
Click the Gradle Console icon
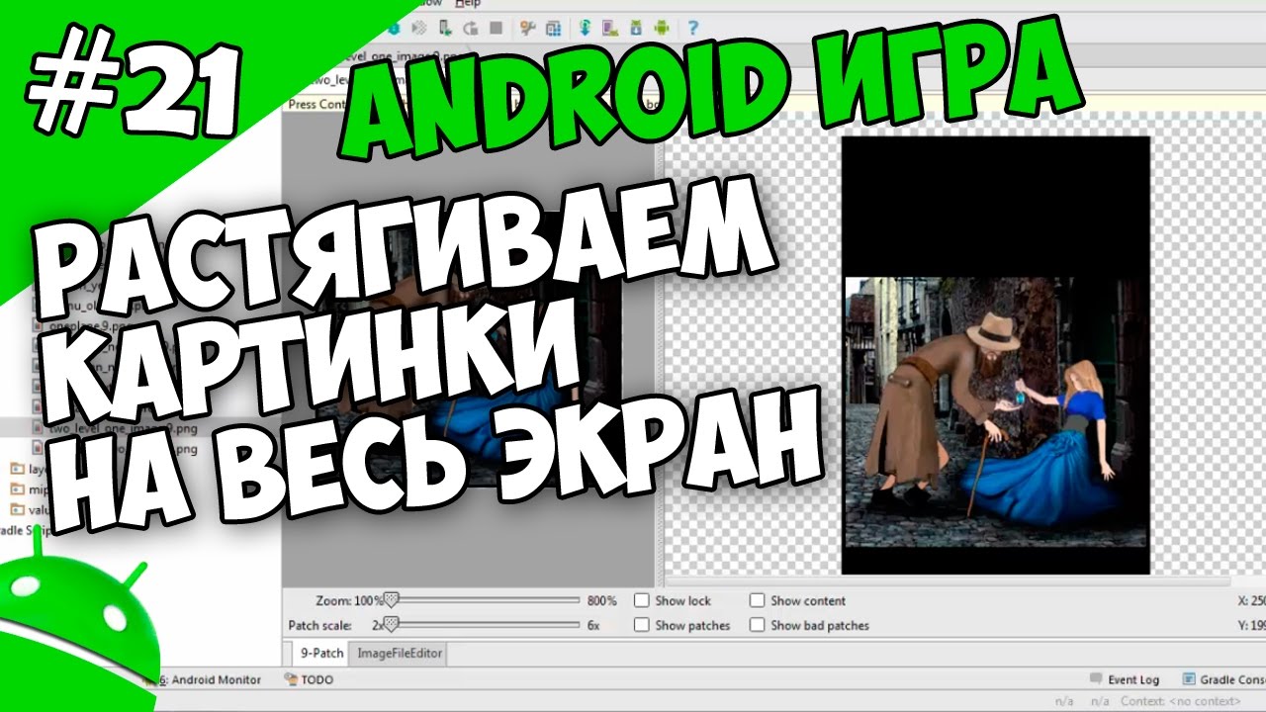click(1187, 679)
